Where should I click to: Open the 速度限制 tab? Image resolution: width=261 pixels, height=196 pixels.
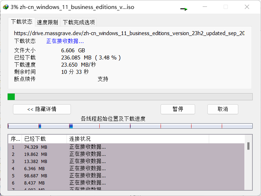(48, 22)
